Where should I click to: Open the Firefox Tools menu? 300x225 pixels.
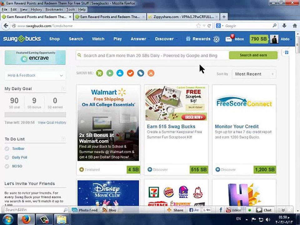click(70, 9)
